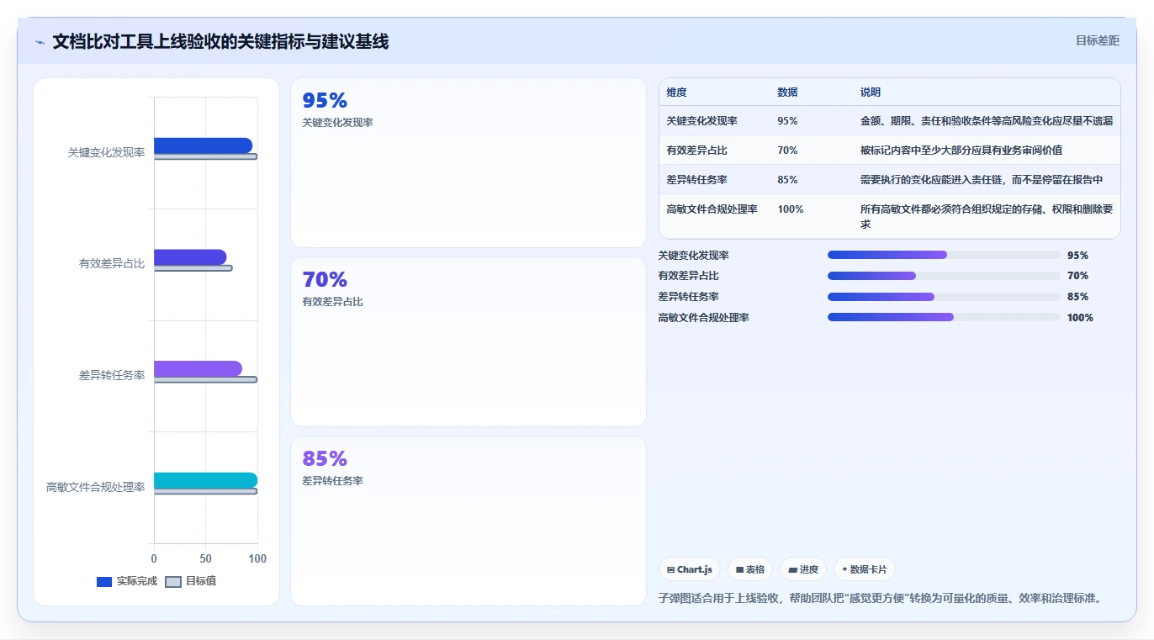Image resolution: width=1154 pixels, height=640 pixels.
Task: Click the chart axis label 有效差异占比
Action: [112, 264]
